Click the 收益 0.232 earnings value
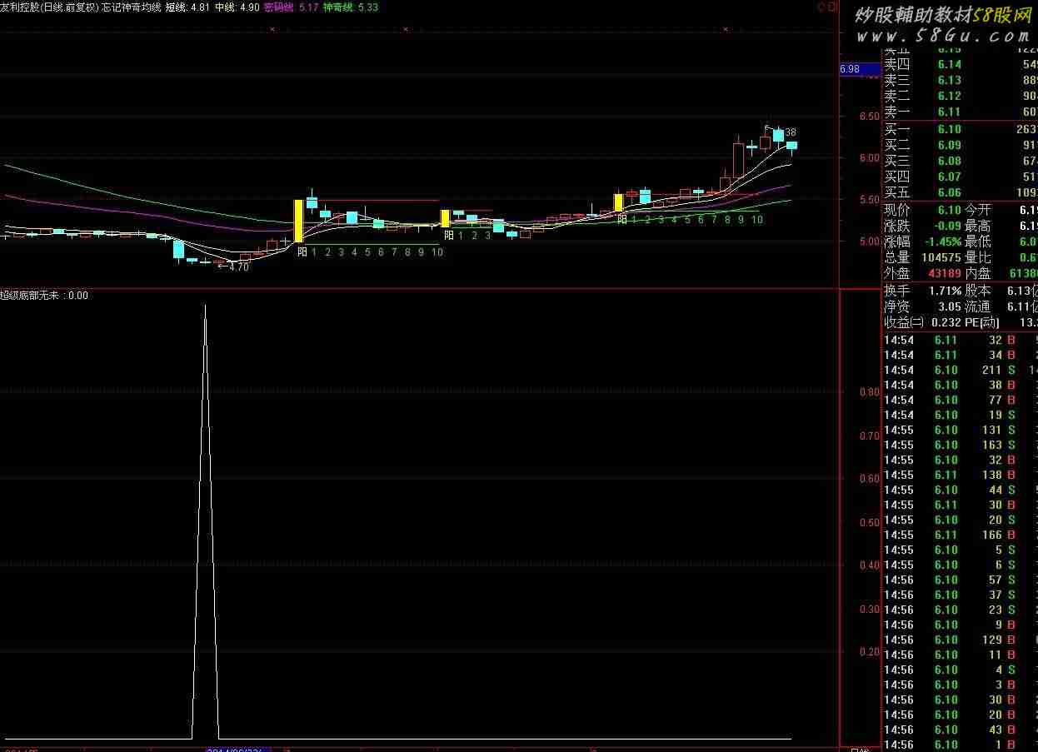 [x=947, y=322]
